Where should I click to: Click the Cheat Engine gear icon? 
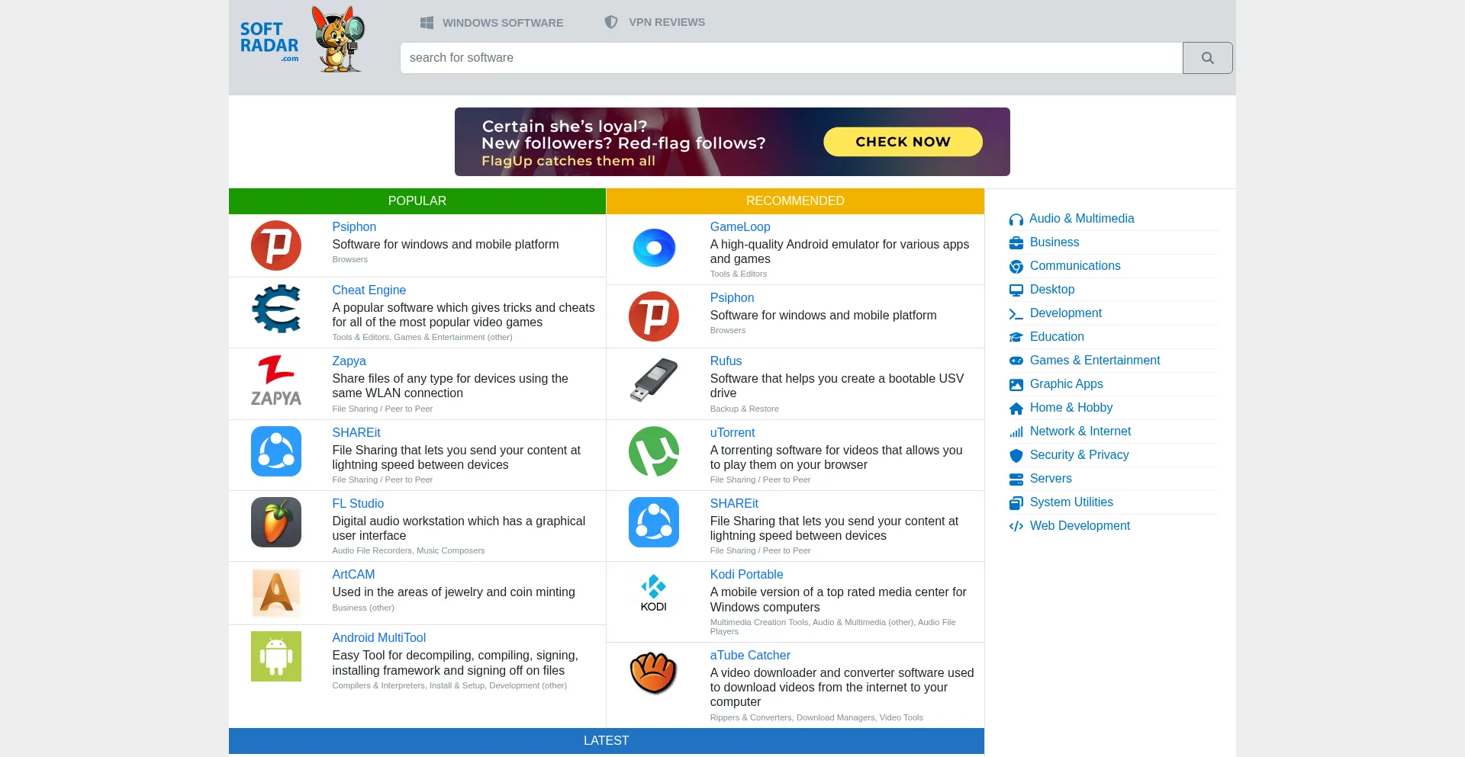(275, 310)
